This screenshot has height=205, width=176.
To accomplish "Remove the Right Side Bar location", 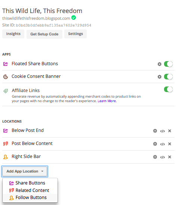I will point(170,157).
